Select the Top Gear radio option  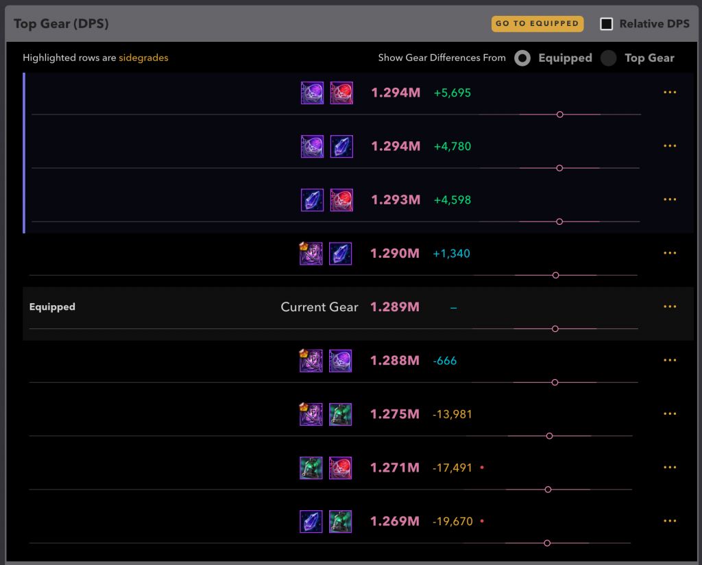point(609,58)
